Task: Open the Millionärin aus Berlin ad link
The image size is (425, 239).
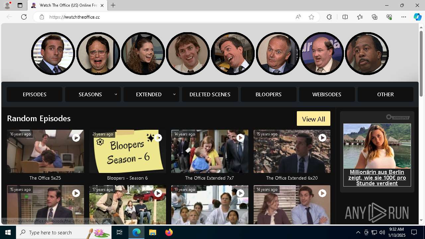Action: click(377, 178)
